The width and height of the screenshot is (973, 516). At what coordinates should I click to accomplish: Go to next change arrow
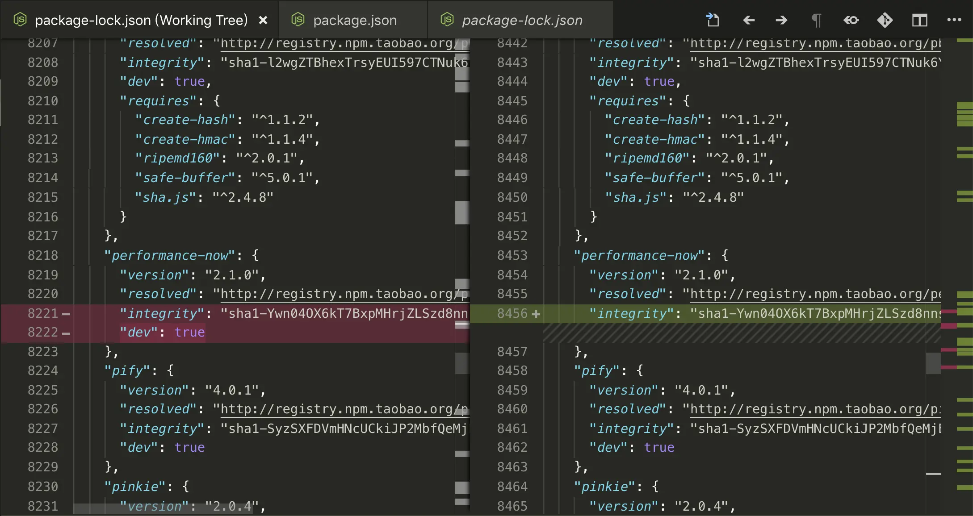pyautogui.click(x=781, y=20)
